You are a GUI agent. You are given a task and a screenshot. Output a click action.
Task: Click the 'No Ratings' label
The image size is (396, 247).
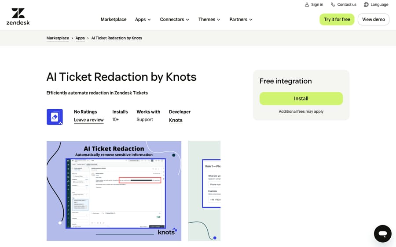tap(85, 112)
